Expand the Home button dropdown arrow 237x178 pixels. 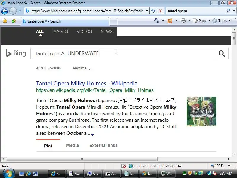(x=163, y=21)
